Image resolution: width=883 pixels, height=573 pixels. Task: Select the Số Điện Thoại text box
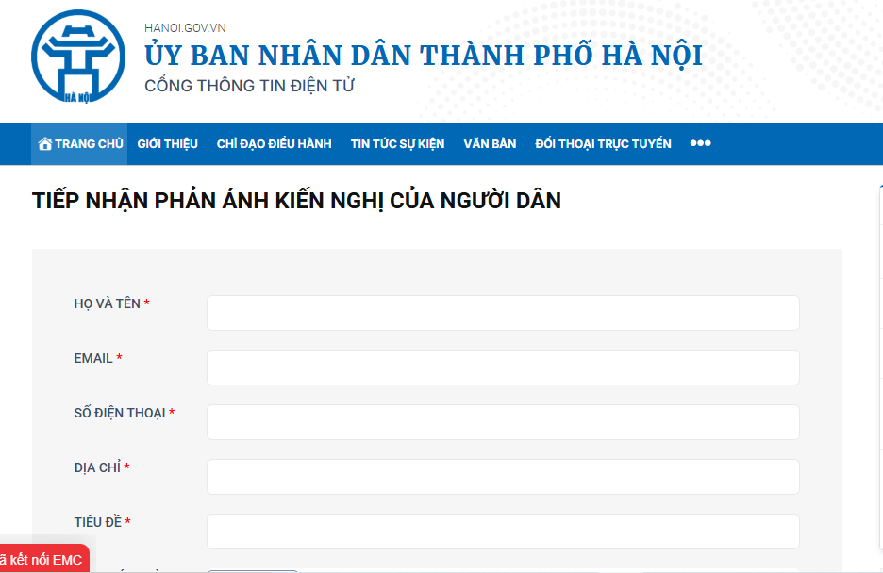click(x=503, y=422)
